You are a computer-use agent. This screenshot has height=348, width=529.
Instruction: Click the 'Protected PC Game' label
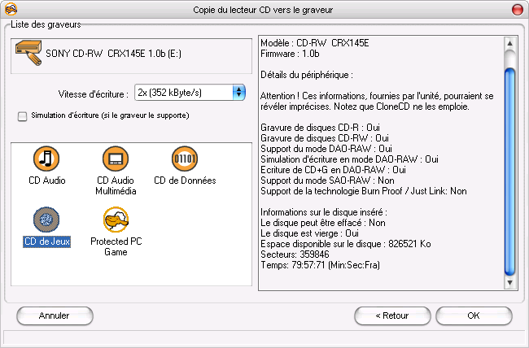coord(116,247)
